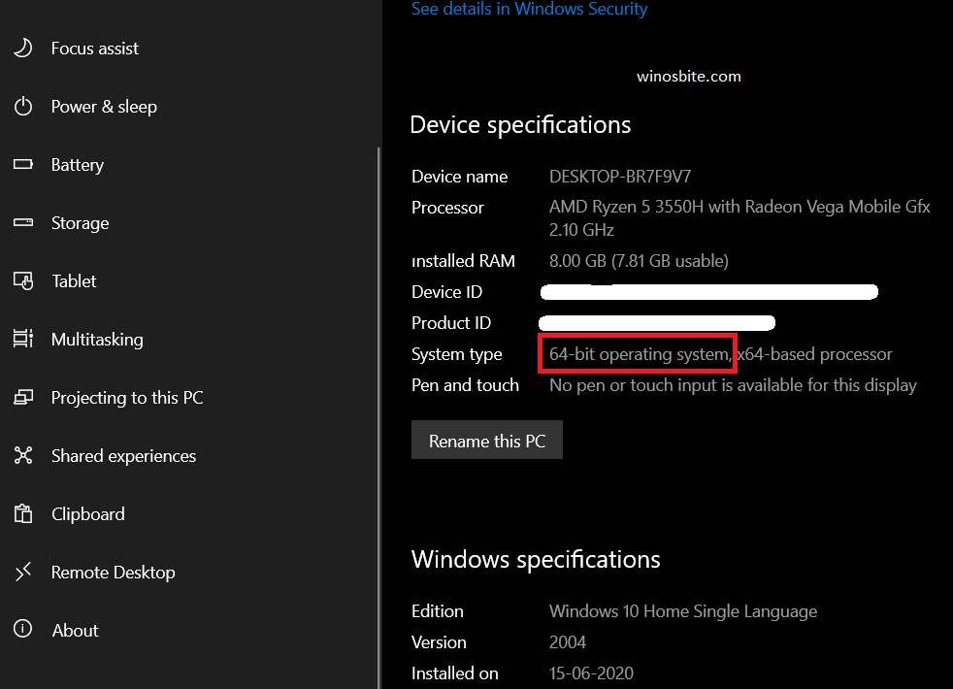The height and width of the screenshot is (689, 953).
Task: Click the sidebar vertical scrollbar
Action: click(x=378, y=388)
